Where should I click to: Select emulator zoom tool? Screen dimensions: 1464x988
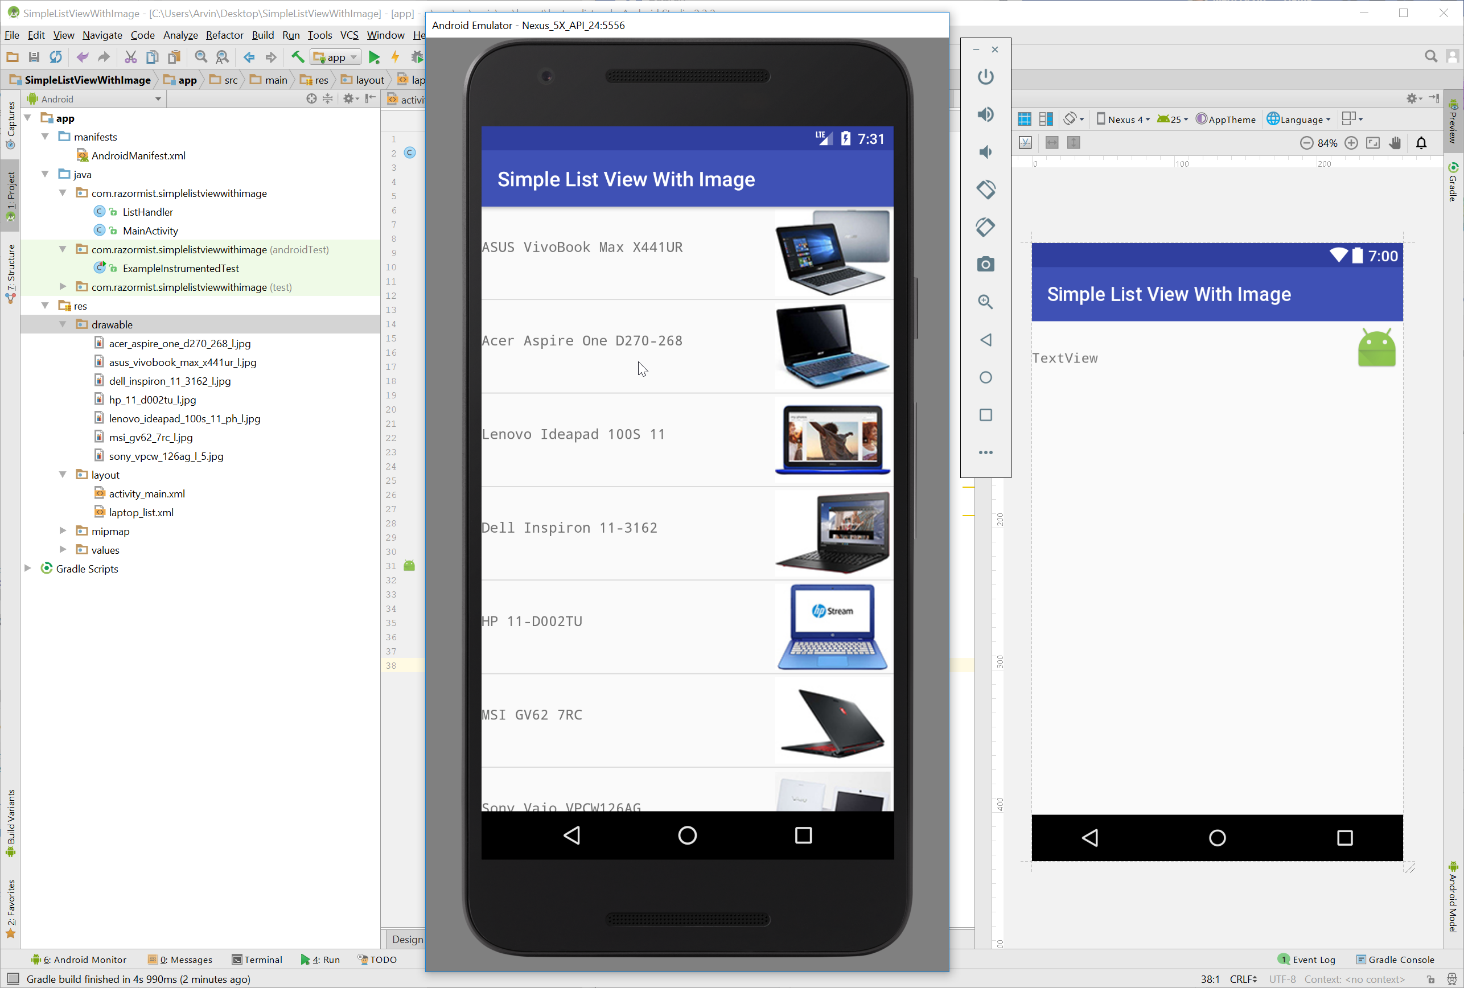pyautogui.click(x=985, y=302)
